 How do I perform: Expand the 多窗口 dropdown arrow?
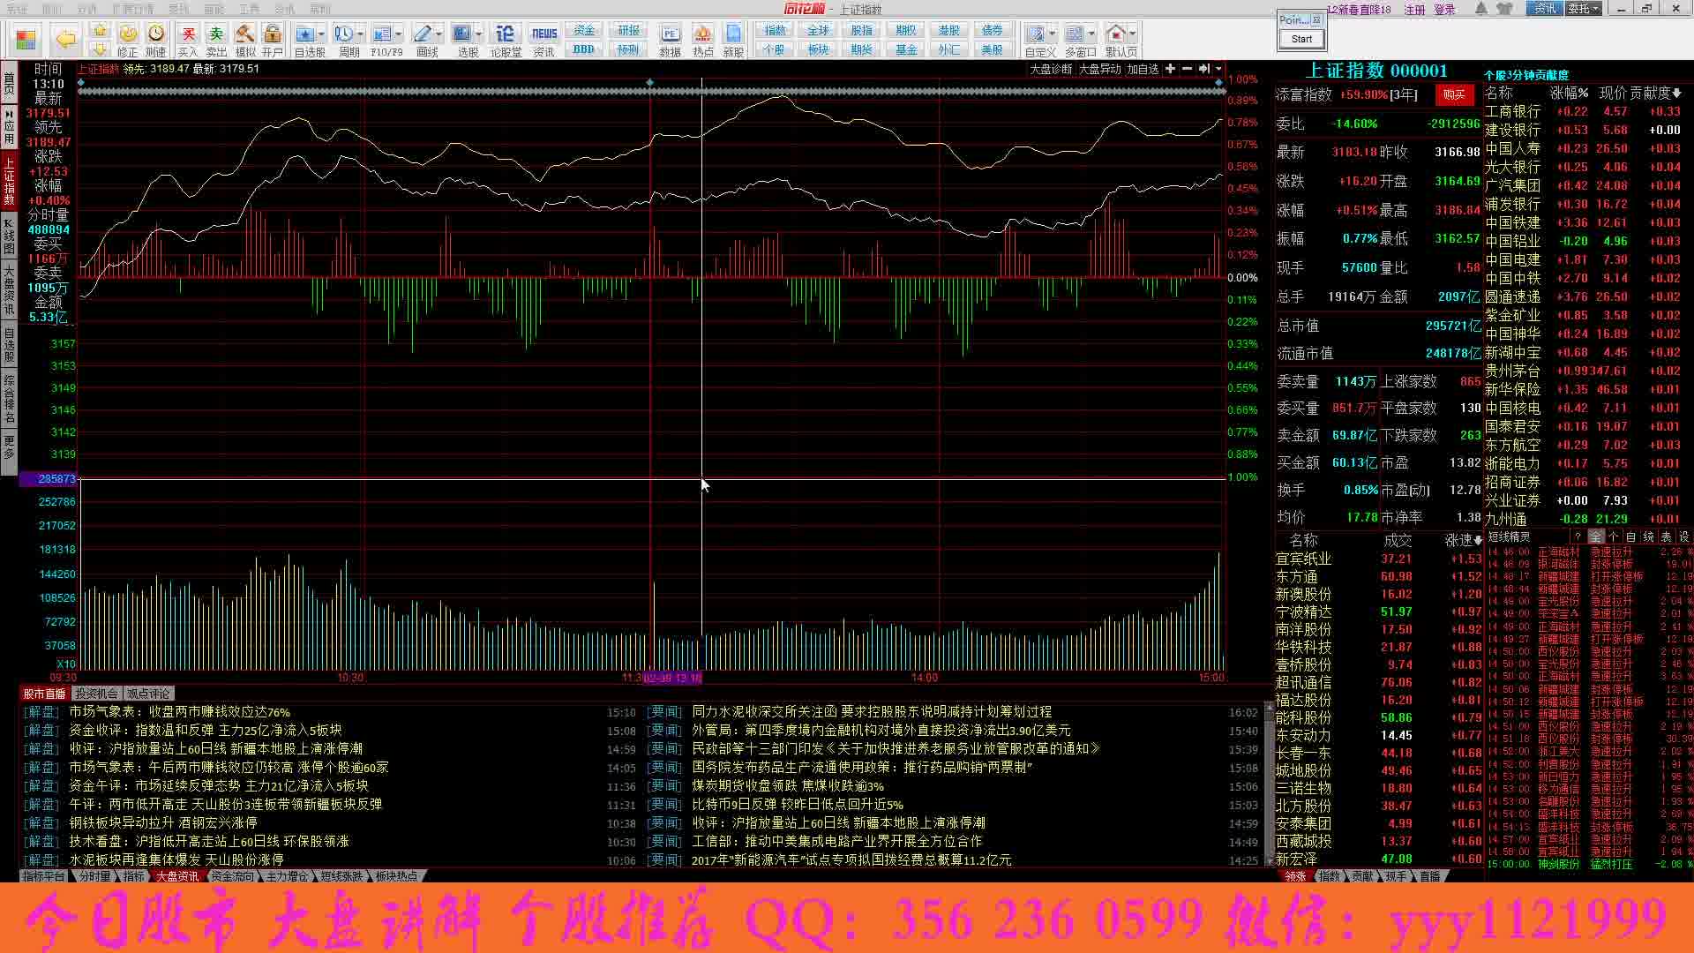[1091, 34]
